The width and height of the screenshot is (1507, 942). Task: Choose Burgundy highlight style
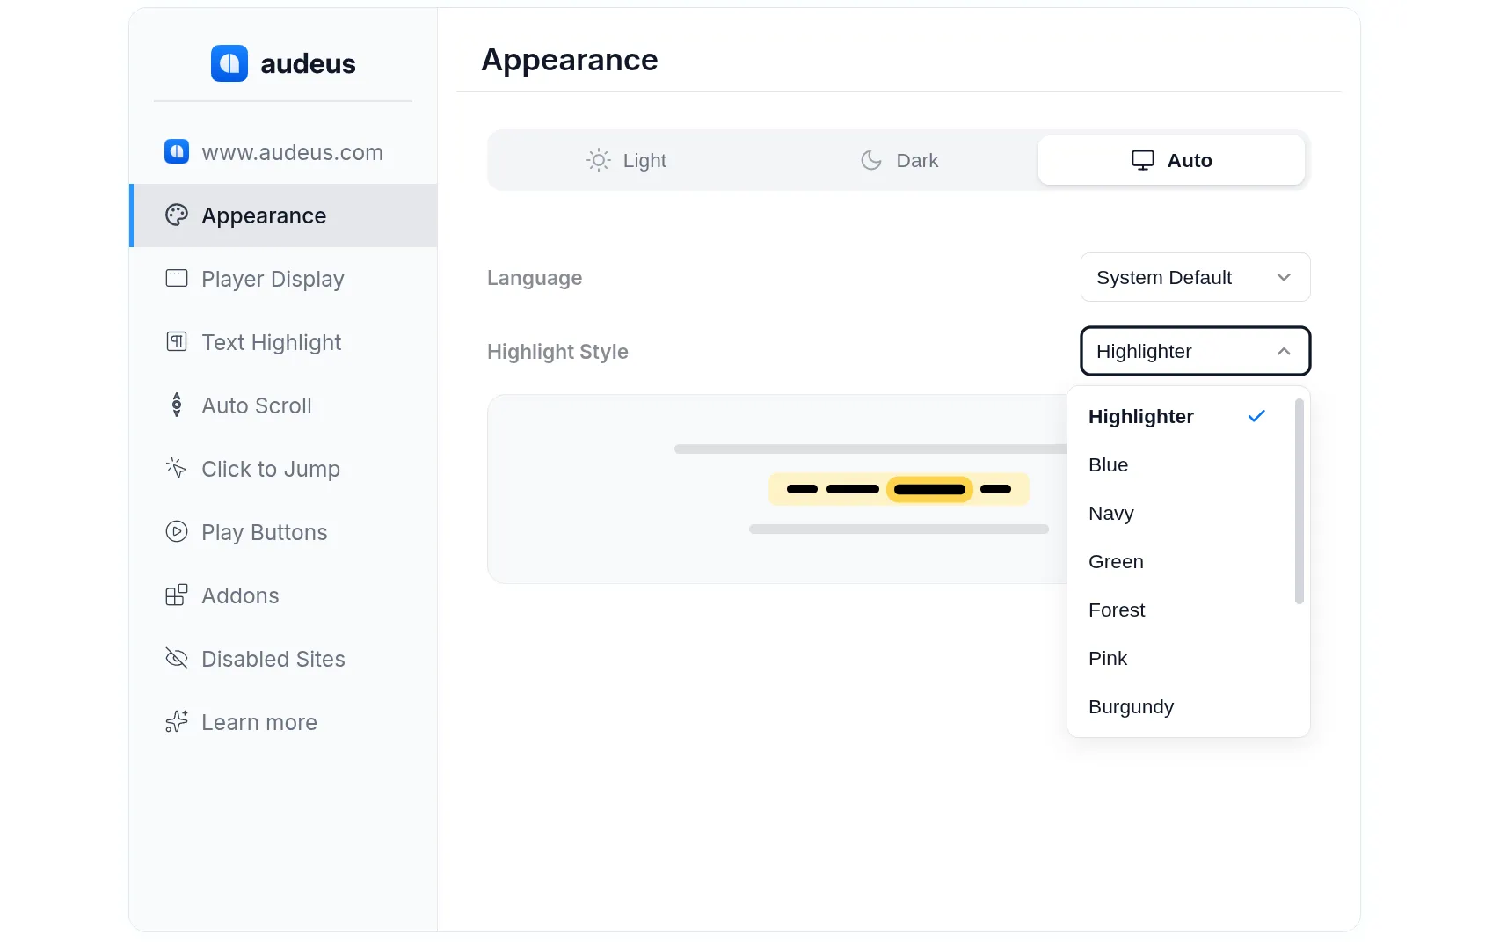click(x=1178, y=706)
